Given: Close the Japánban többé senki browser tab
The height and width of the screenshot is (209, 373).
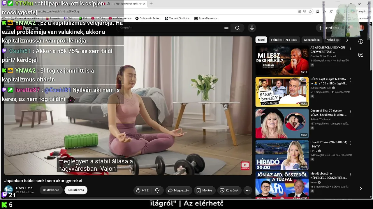Looking at the screenshot, I should click(144, 4).
